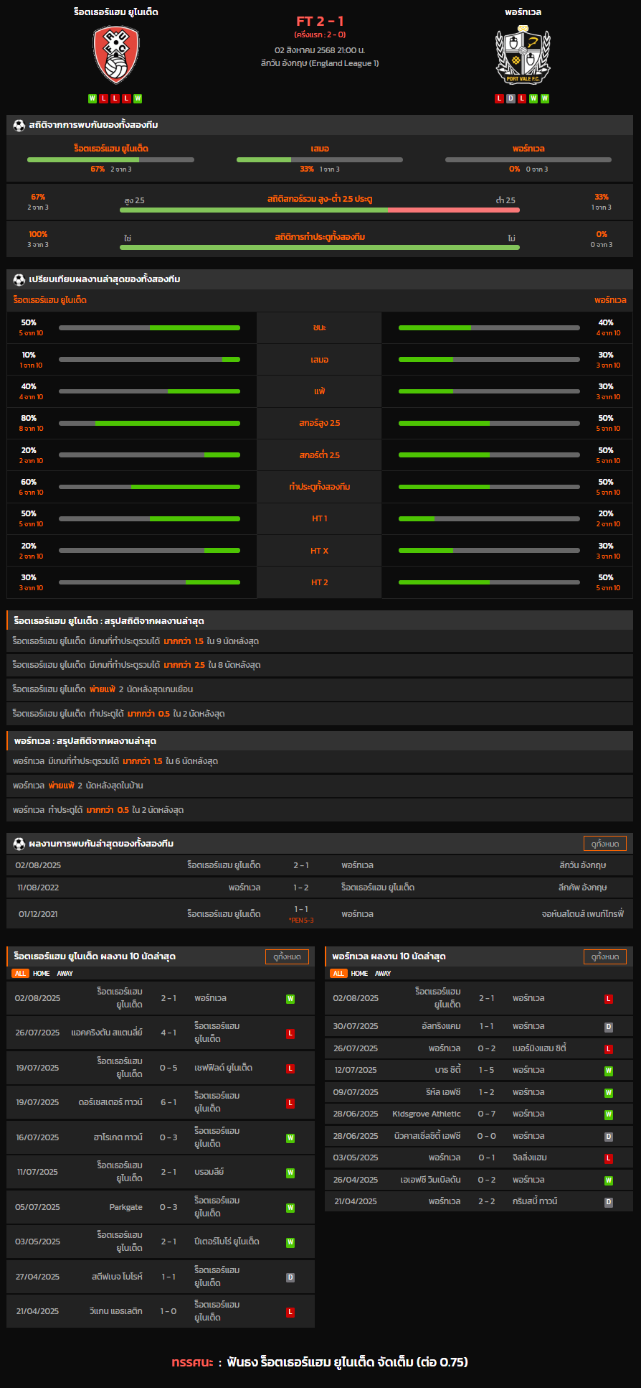Click the W badge on the Parkgate 0-3 row
The height and width of the screenshot is (1388, 641).
click(x=290, y=1208)
